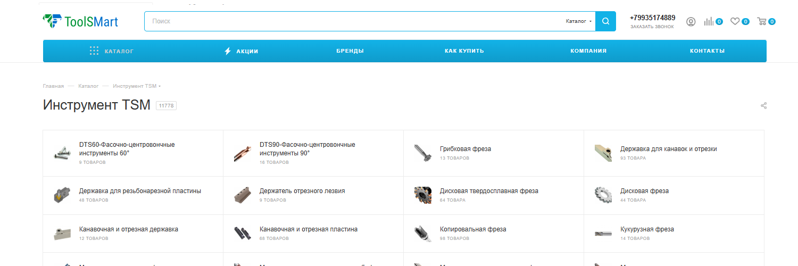The width and height of the screenshot is (798, 266).
Task: Click the 11778 item count badge
Action: (166, 106)
